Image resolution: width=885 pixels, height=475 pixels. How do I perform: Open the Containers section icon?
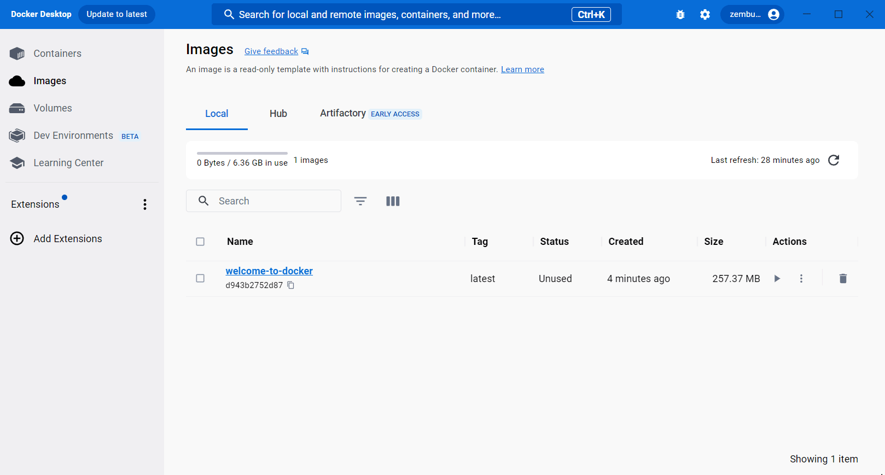click(17, 54)
